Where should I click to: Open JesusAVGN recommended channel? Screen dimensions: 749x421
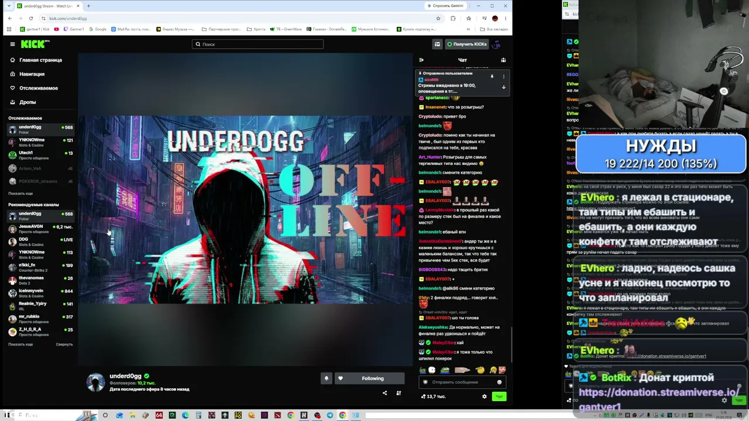[x=40, y=229]
